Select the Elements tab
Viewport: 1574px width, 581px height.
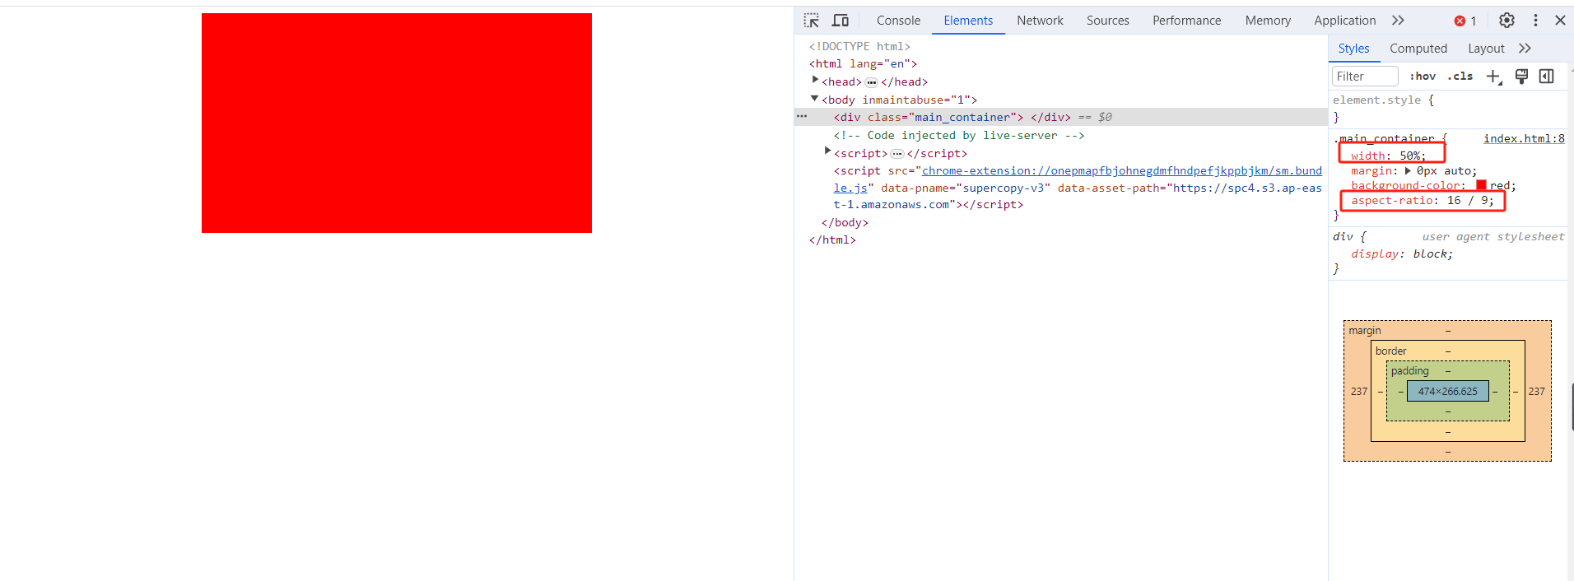(x=968, y=21)
